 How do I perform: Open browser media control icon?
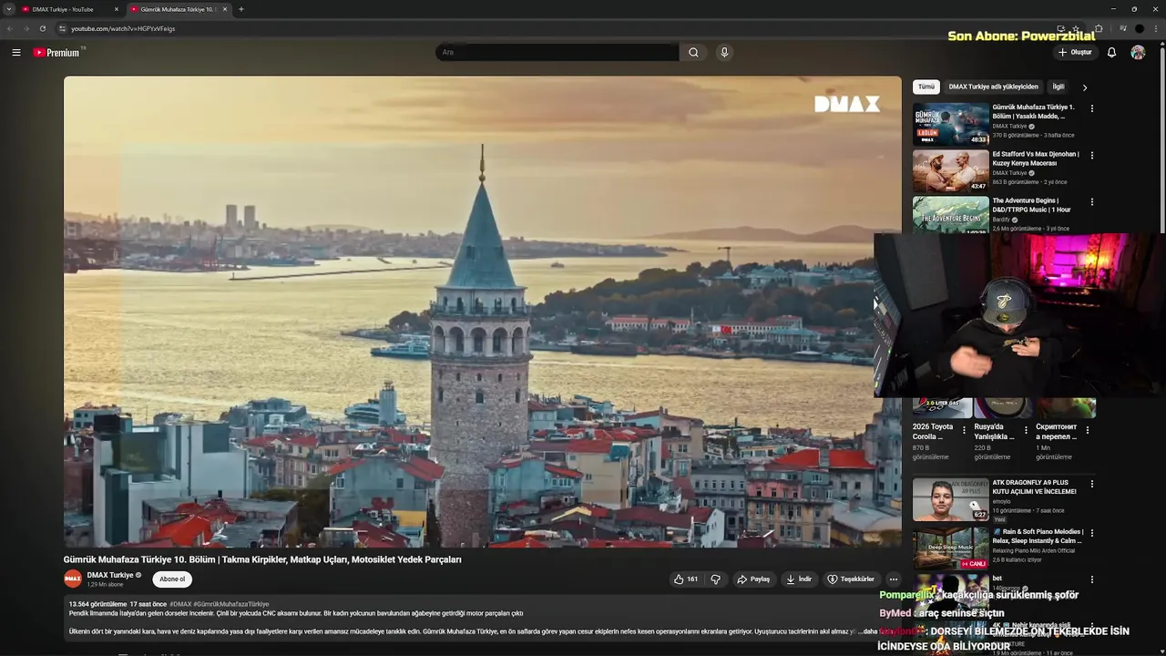click(x=1122, y=28)
